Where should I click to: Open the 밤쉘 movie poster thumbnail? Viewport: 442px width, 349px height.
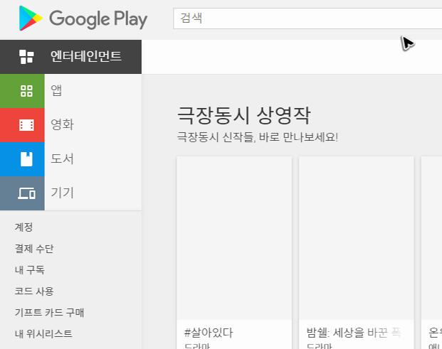(x=357, y=238)
